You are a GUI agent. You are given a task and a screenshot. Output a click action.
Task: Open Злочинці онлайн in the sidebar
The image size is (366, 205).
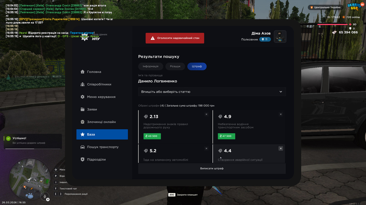click(102, 122)
